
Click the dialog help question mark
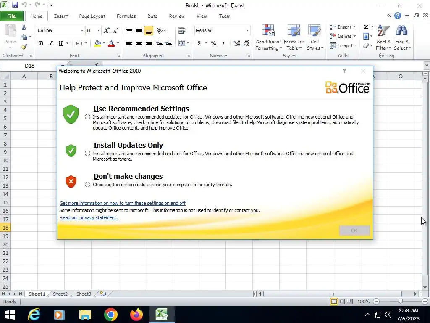coord(344,71)
